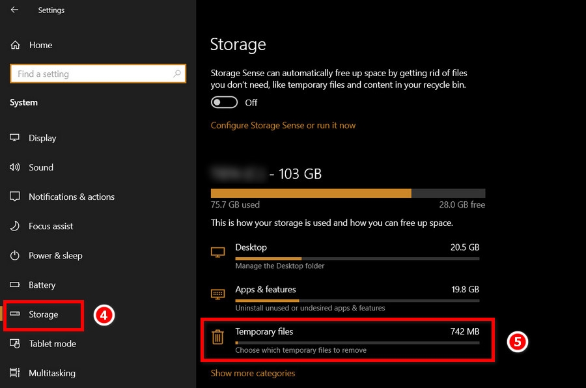The image size is (586, 388).
Task: Click the Battery icon in the sidebar
Action: [x=14, y=284]
